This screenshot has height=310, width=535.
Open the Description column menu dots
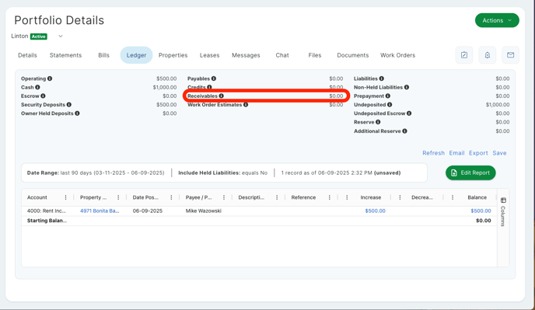(277, 197)
